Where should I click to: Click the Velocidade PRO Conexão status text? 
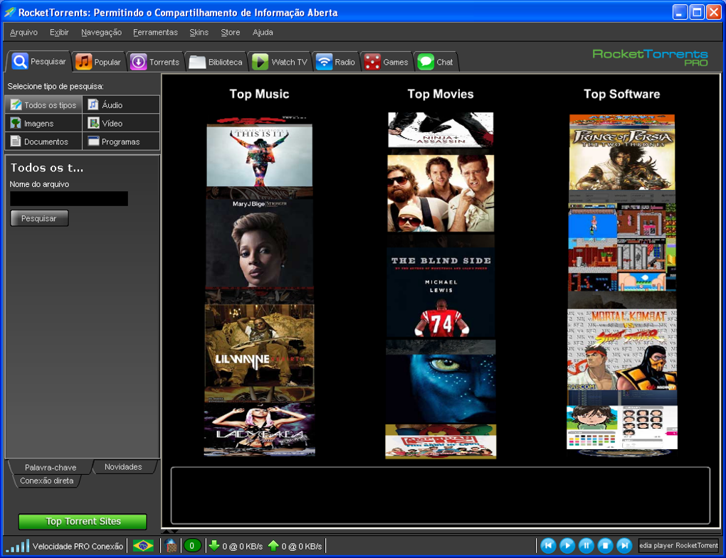click(78, 547)
